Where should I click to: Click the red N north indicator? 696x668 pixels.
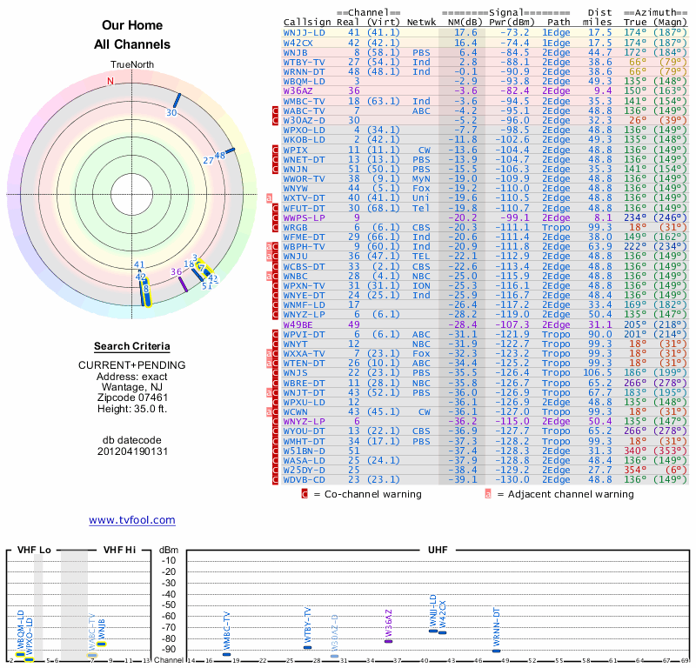pyautogui.click(x=110, y=82)
